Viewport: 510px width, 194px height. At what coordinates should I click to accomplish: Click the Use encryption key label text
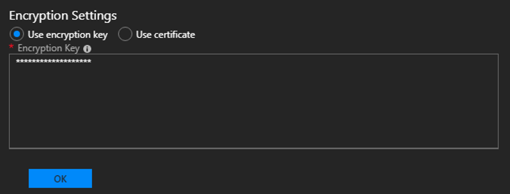pyautogui.click(x=68, y=34)
